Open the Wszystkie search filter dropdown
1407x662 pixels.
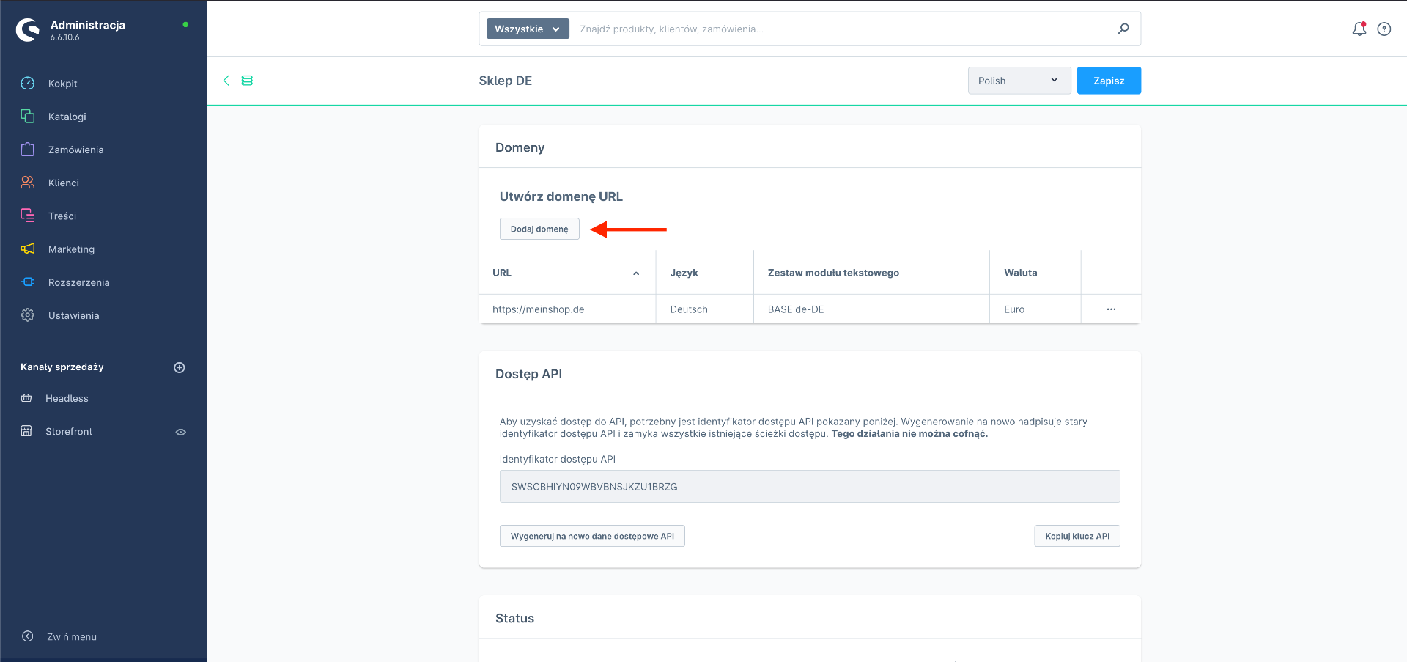(528, 29)
